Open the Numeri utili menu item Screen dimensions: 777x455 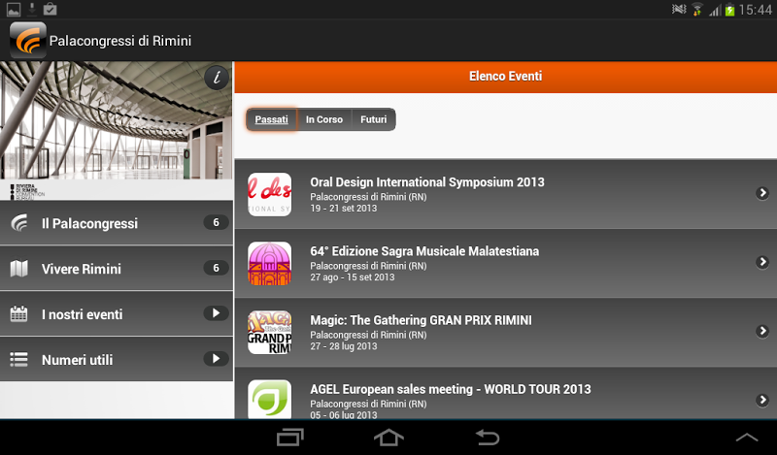117,360
